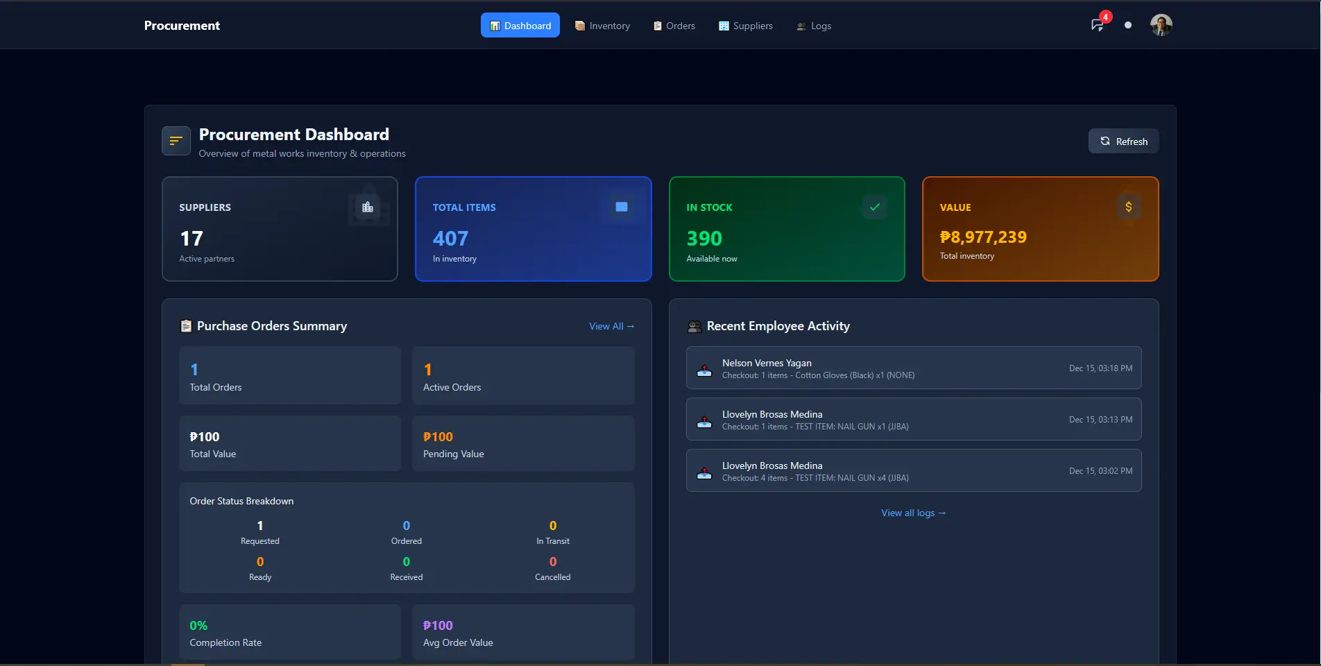Open Logs using the people icon
Viewport: 1321px width, 666px height.
coord(801,26)
